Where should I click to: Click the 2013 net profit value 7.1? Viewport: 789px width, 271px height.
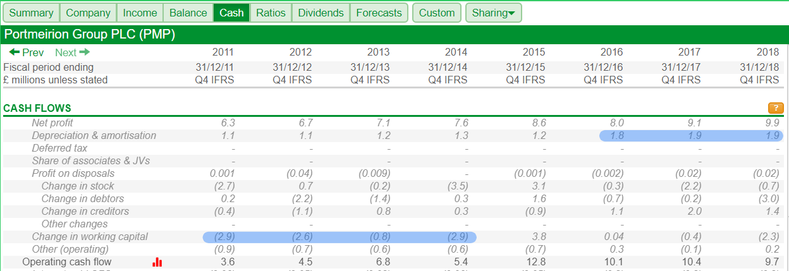click(x=383, y=123)
